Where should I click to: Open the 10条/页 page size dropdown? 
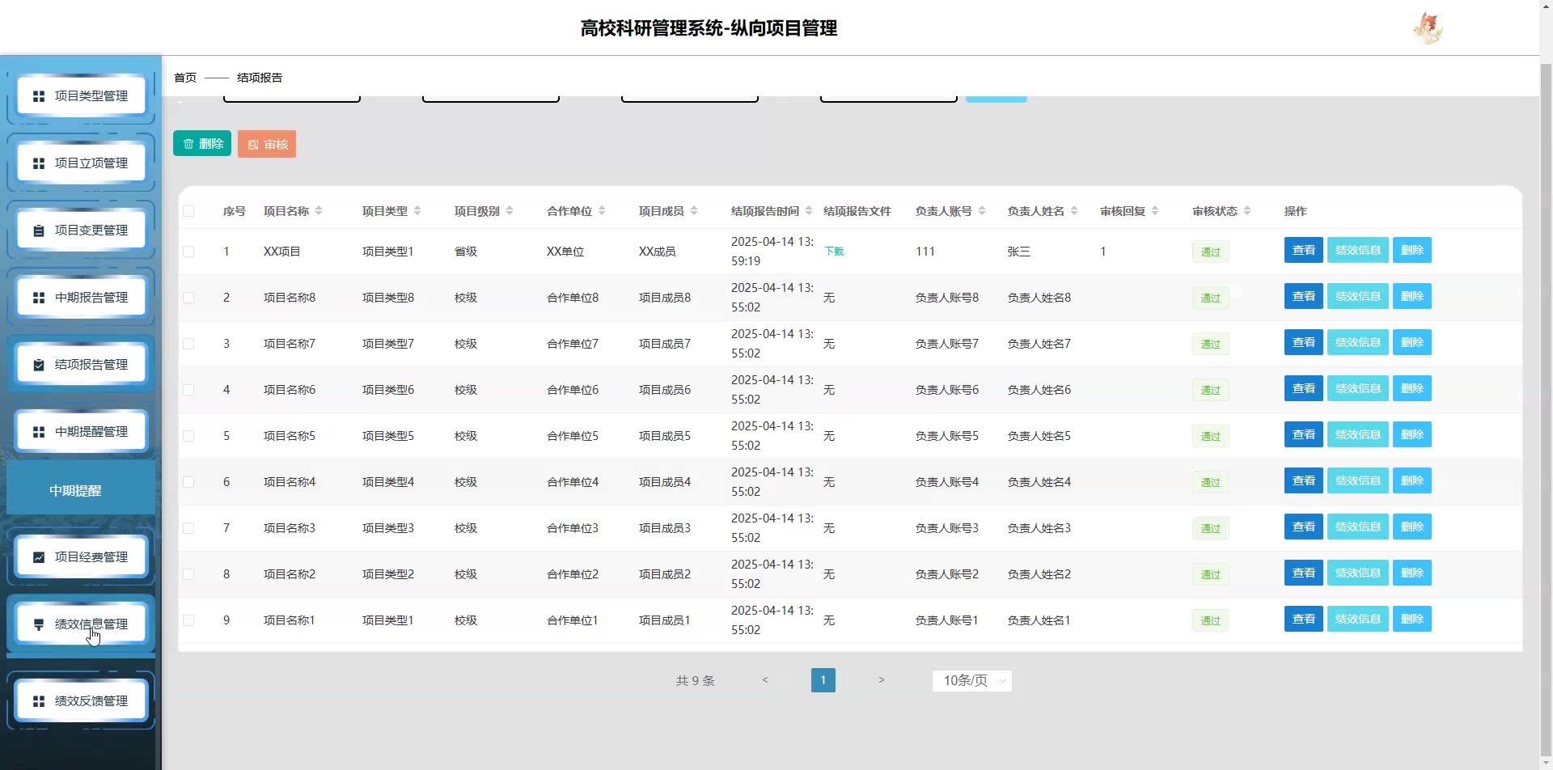[x=971, y=681]
